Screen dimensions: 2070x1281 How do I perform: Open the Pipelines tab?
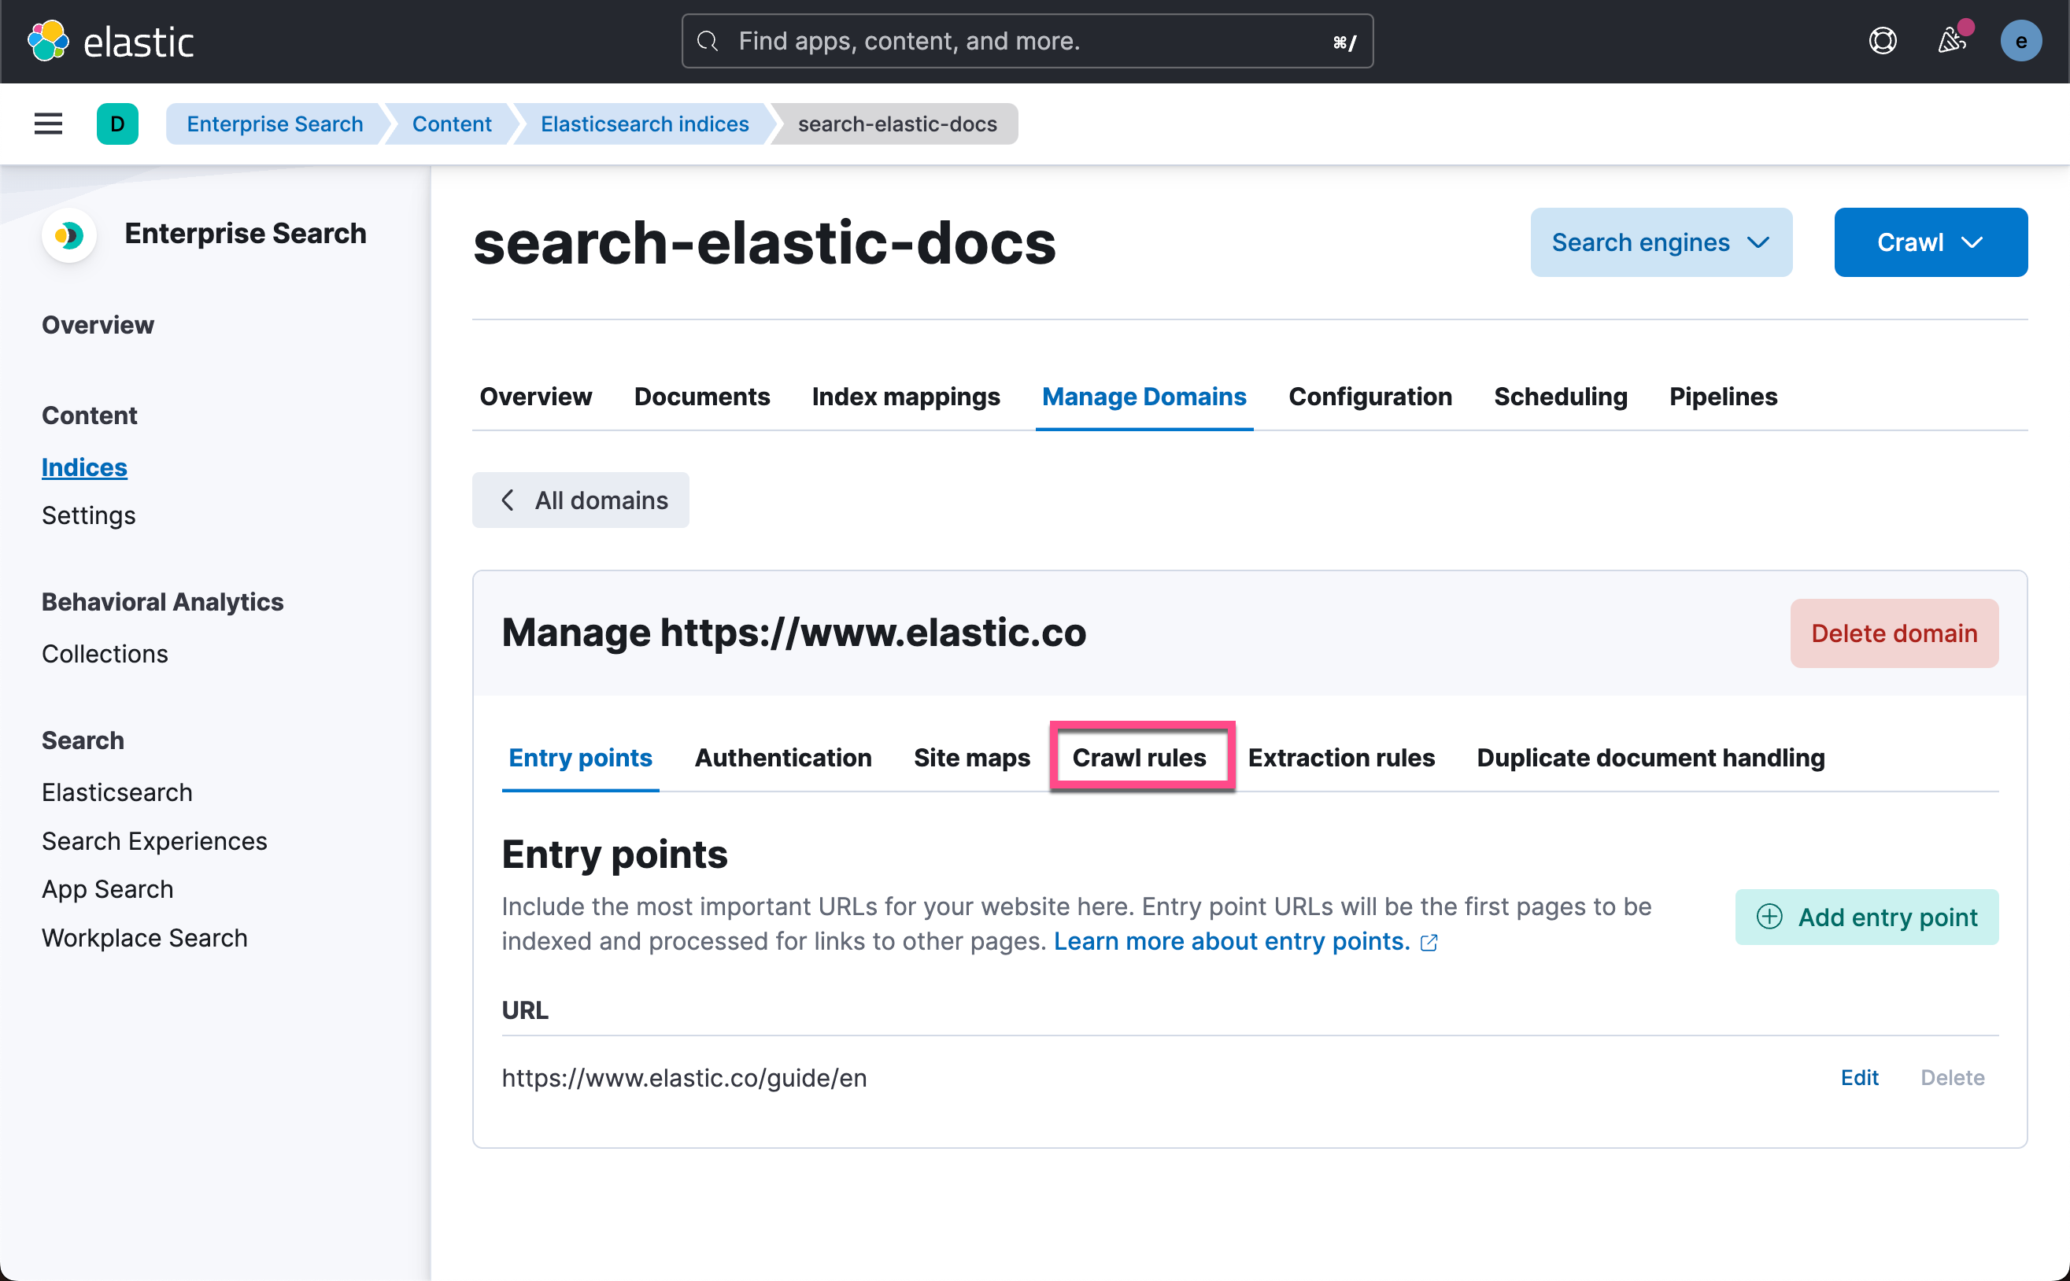[x=1723, y=397]
